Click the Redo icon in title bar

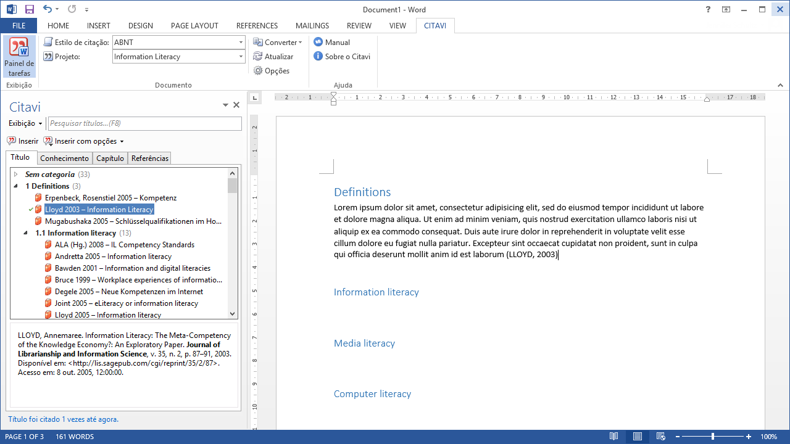(x=72, y=9)
